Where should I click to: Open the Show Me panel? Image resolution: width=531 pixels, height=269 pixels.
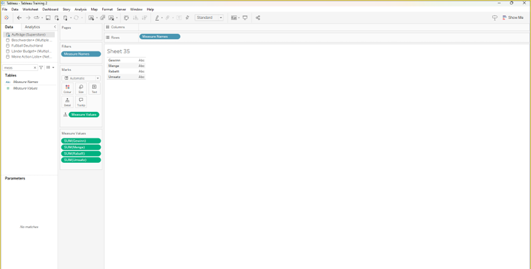512,17
